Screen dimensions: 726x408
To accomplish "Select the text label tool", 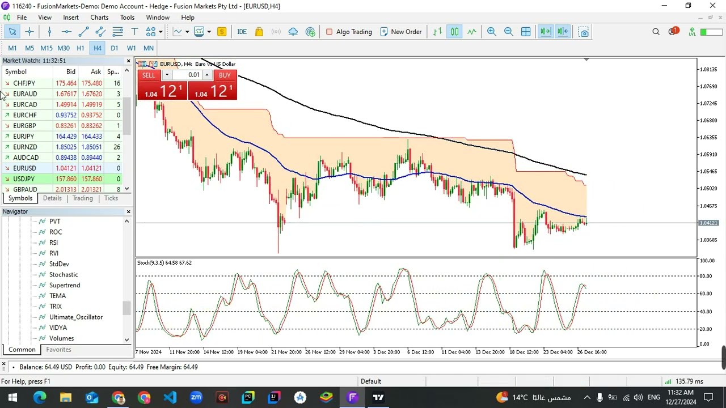I will pos(134,32).
